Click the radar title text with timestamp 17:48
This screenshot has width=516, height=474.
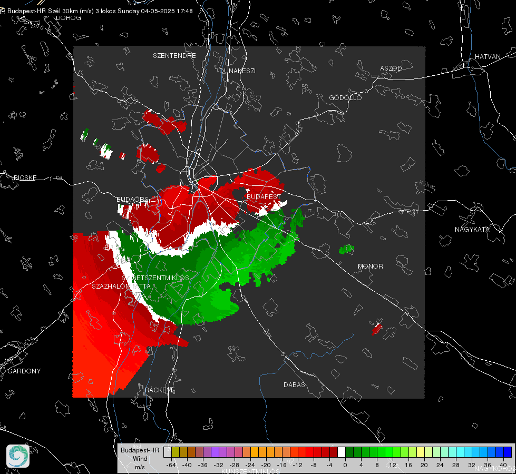tap(100, 11)
